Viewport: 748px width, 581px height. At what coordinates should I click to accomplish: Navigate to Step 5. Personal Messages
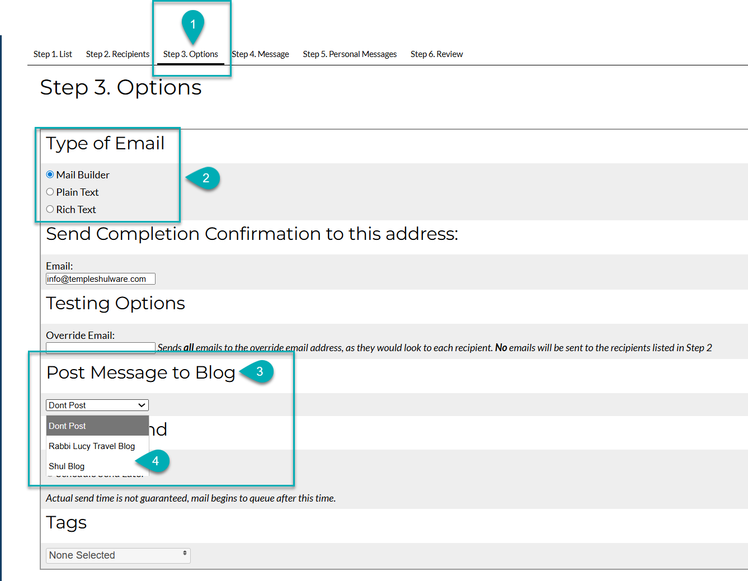(x=350, y=54)
